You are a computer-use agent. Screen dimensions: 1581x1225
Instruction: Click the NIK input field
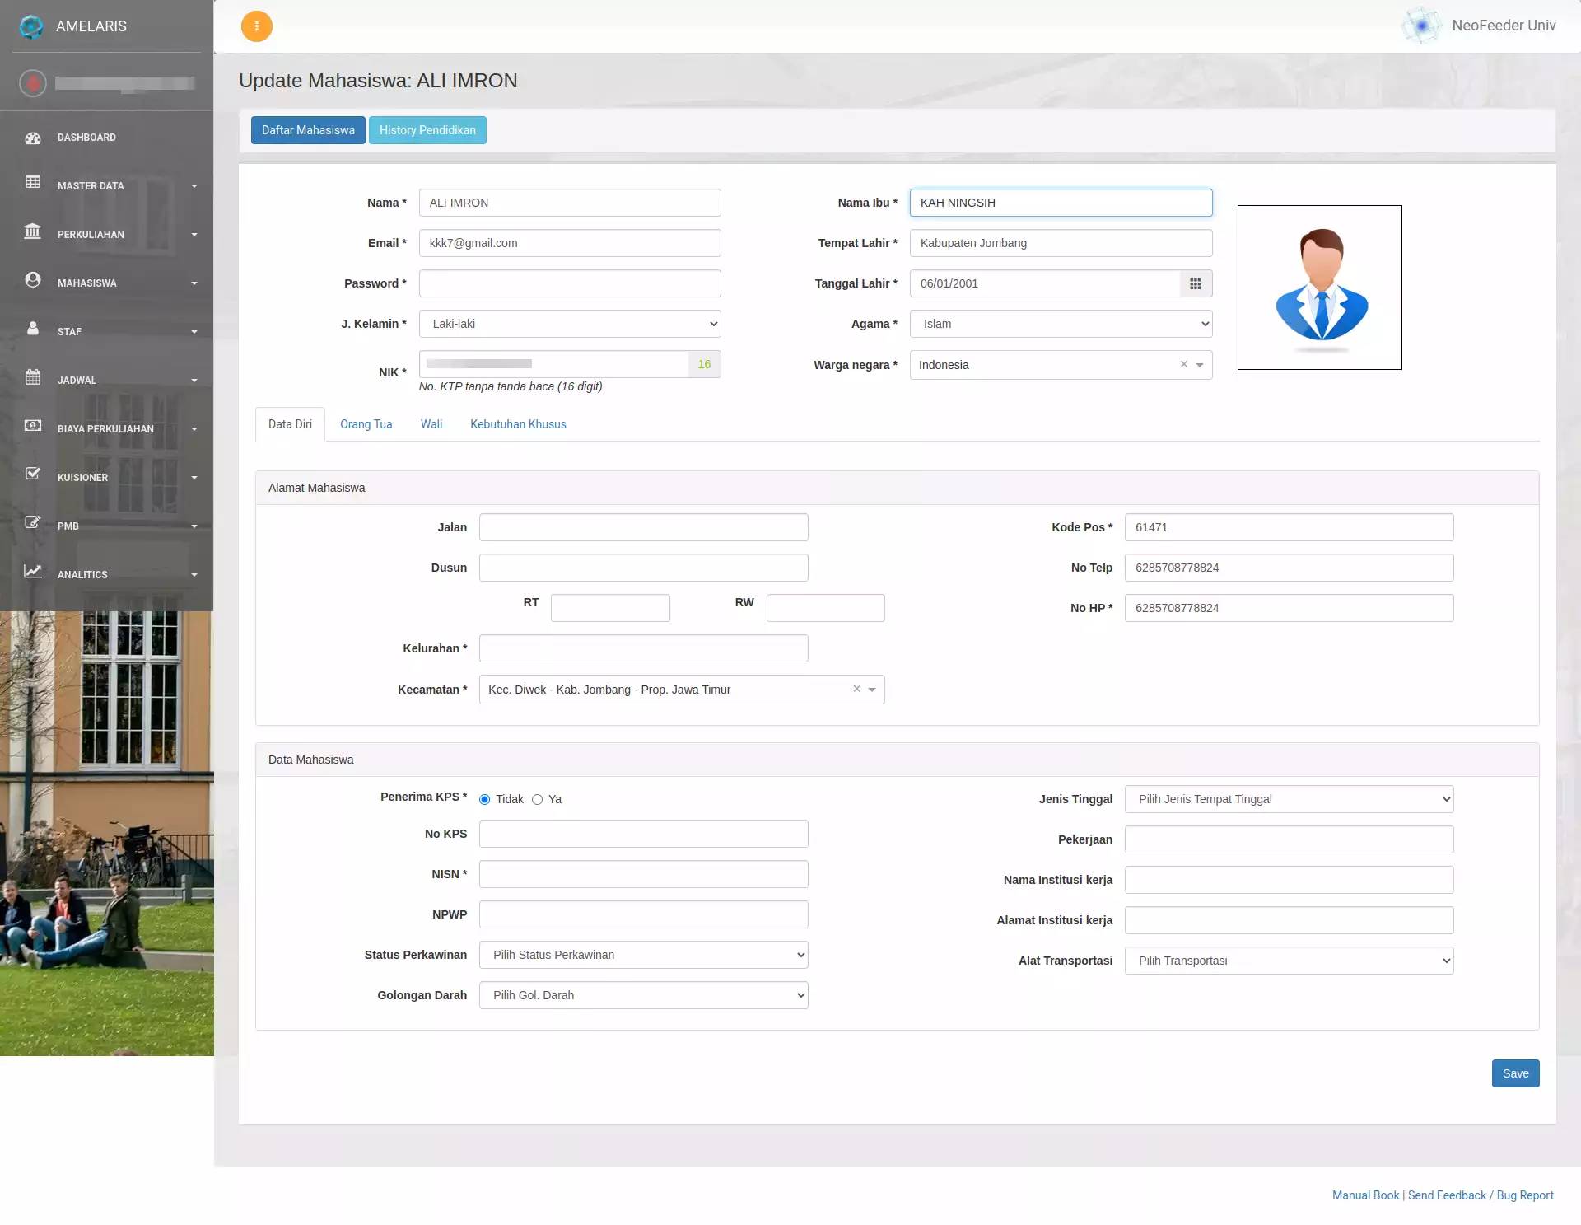pos(553,364)
